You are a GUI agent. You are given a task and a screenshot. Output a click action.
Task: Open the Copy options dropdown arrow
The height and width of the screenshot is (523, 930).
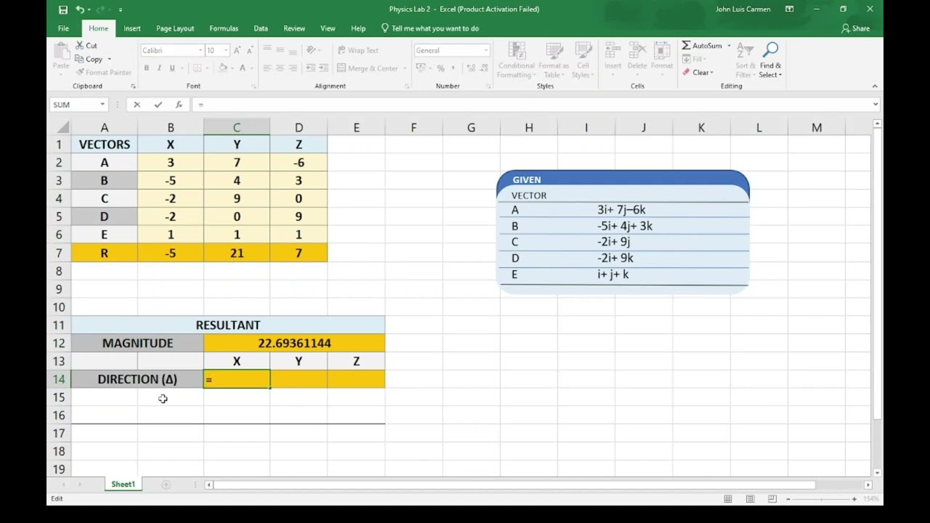click(109, 60)
